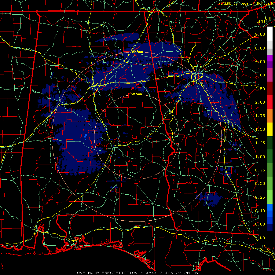
Task: Select the white swatch atop the legend
Action: pos(270,34)
